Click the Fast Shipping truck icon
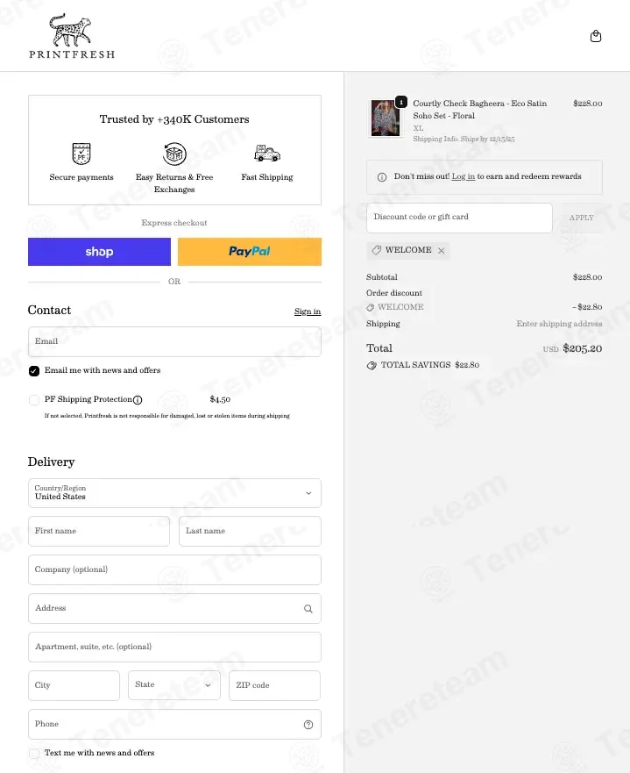This screenshot has height=773, width=630. (266, 154)
